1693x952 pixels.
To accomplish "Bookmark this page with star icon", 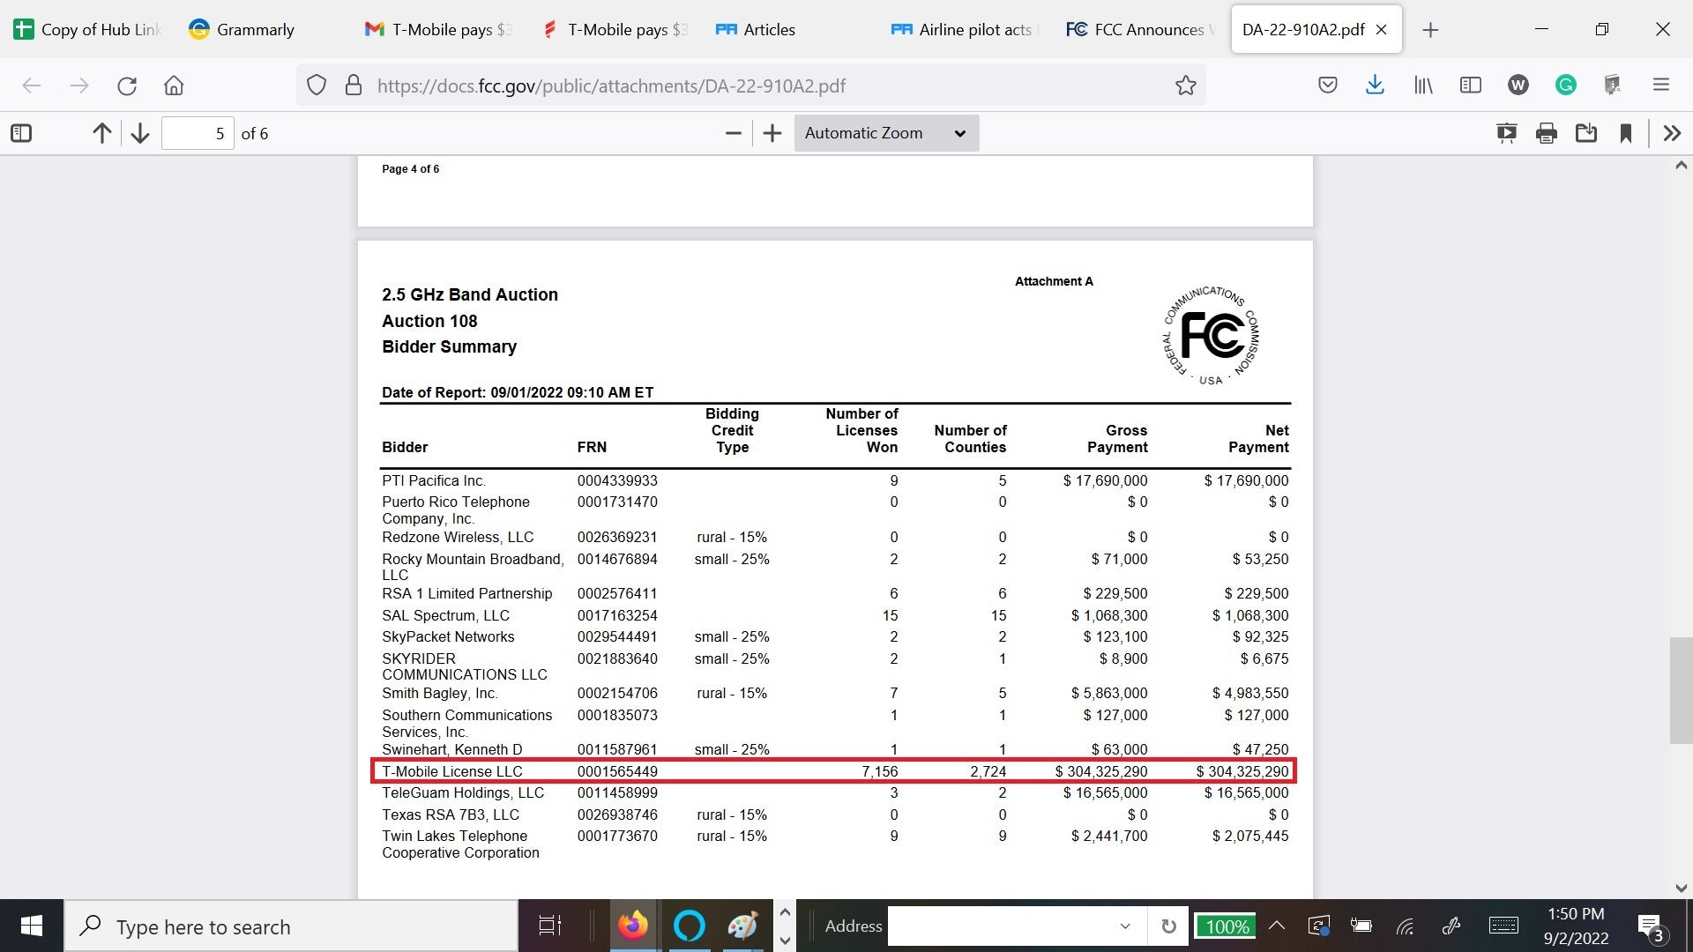I will click(x=1185, y=86).
